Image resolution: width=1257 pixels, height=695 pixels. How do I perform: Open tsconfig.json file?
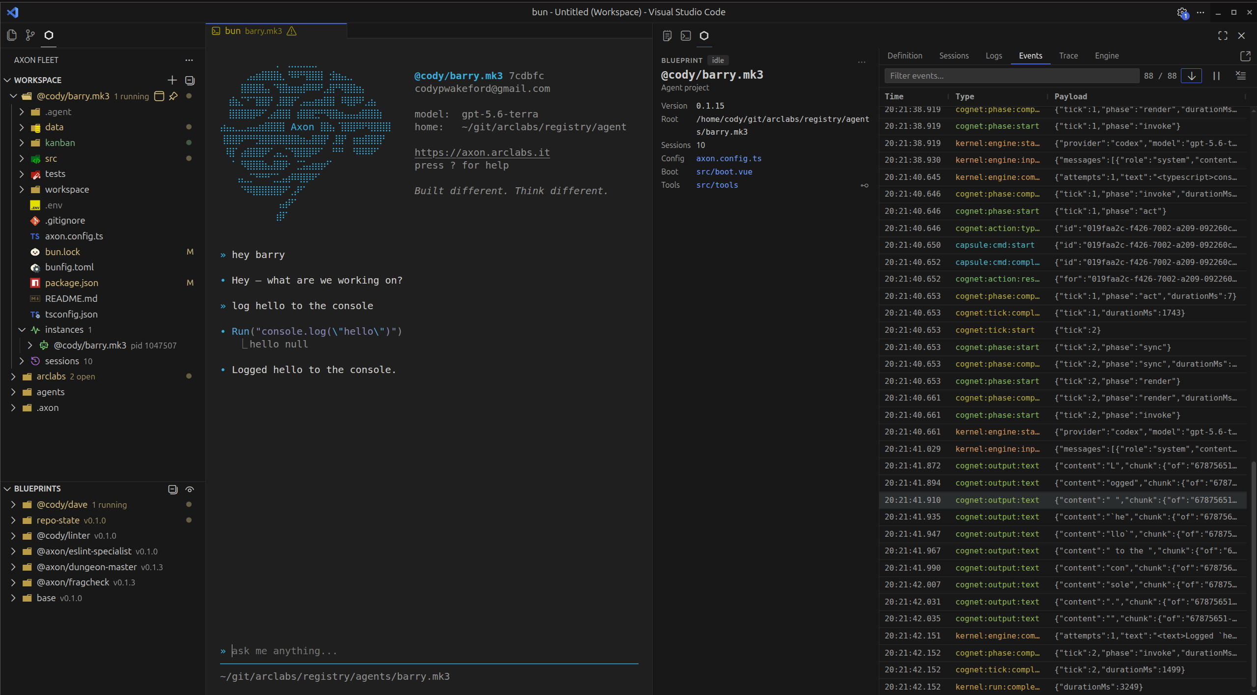pos(71,314)
